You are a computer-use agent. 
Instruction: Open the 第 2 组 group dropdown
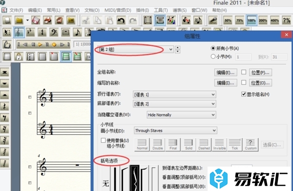[x=136, y=49]
